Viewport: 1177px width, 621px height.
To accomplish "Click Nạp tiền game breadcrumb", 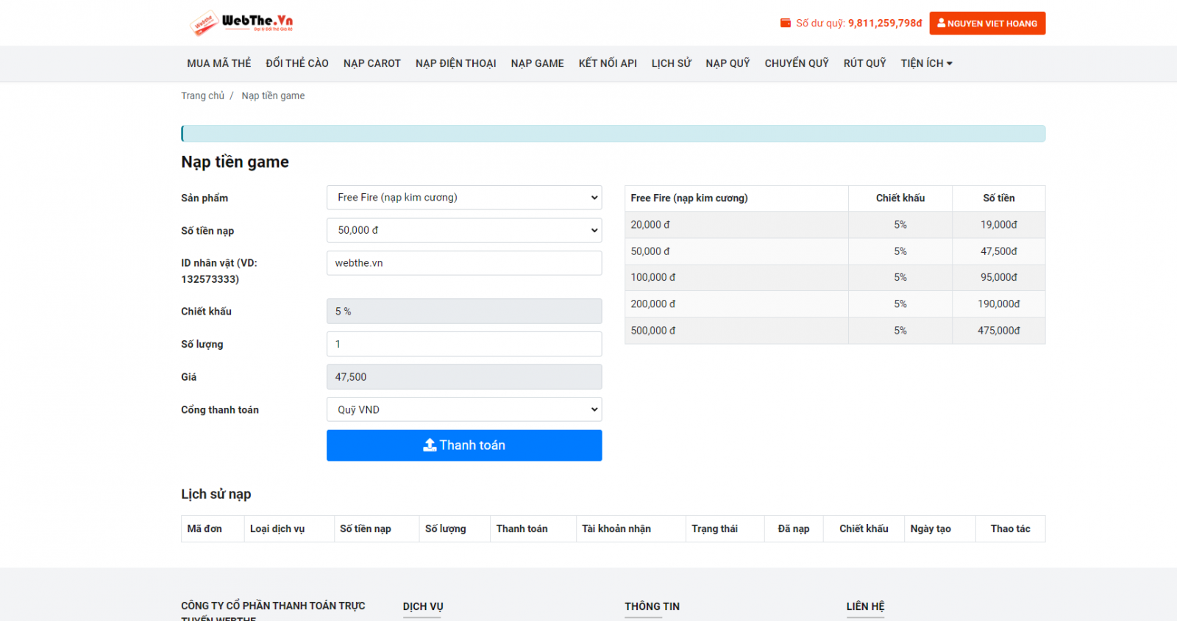I will coord(273,96).
